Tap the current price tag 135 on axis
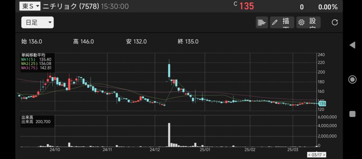 (x=322, y=104)
